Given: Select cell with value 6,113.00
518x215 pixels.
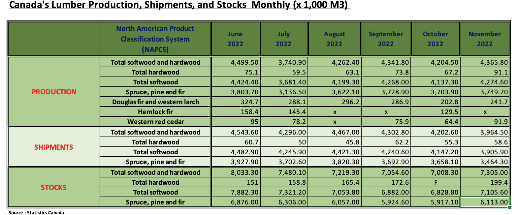Looking at the screenshot, I should coord(484,202).
